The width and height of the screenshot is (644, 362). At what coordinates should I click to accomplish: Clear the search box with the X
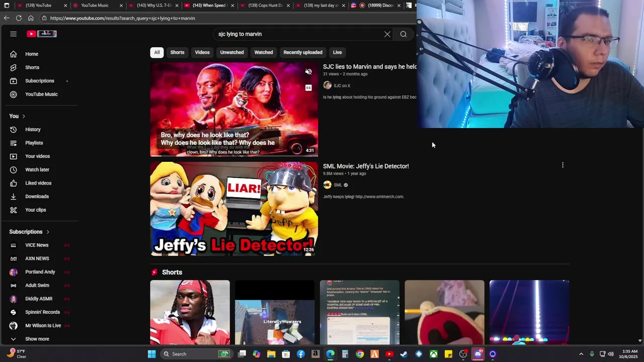[387, 34]
